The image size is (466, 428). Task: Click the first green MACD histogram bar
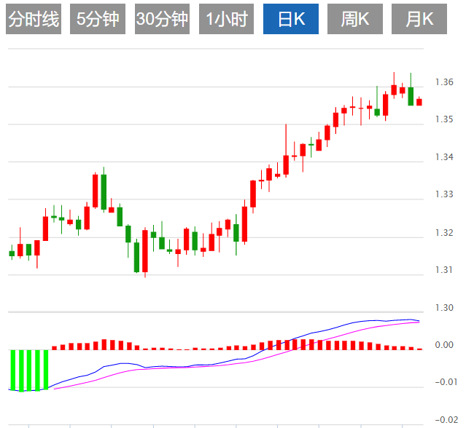(x=13, y=370)
